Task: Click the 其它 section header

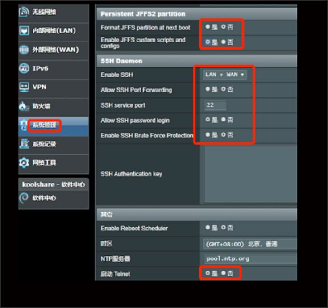Action: click(197, 214)
